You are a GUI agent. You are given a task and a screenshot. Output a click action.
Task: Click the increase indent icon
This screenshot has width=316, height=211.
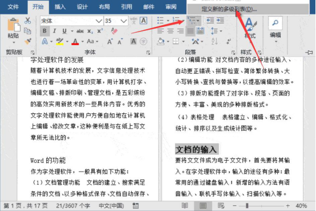pyautogui.click(x=220, y=21)
